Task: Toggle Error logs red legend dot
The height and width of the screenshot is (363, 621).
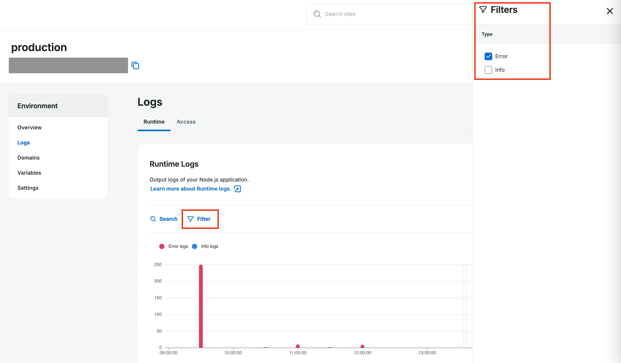Action: coord(162,246)
